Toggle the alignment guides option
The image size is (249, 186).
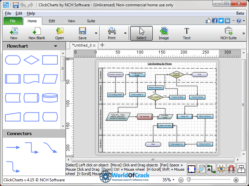pyautogui.click(x=241, y=169)
